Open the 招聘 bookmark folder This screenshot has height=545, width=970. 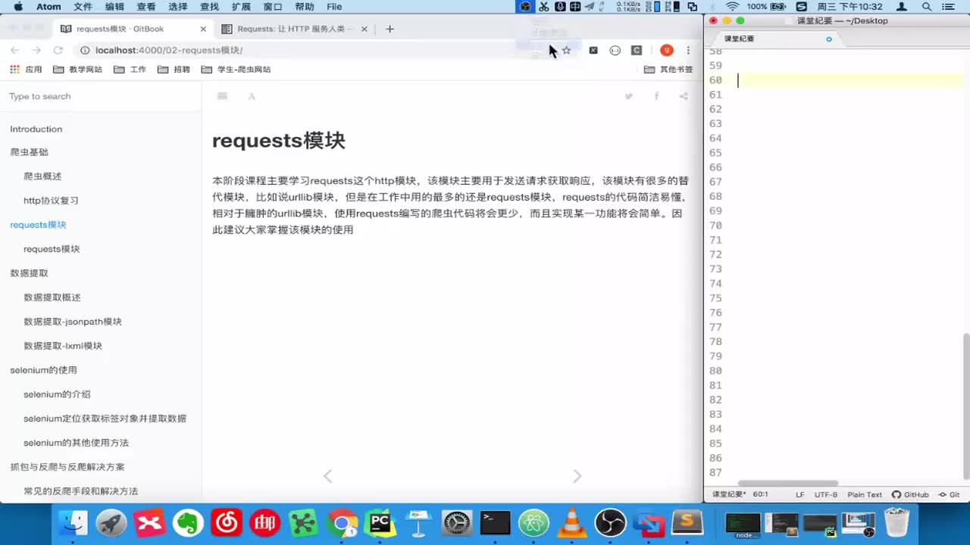[174, 69]
